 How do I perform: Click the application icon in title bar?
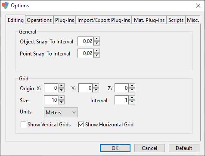click(x=5, y=6)
